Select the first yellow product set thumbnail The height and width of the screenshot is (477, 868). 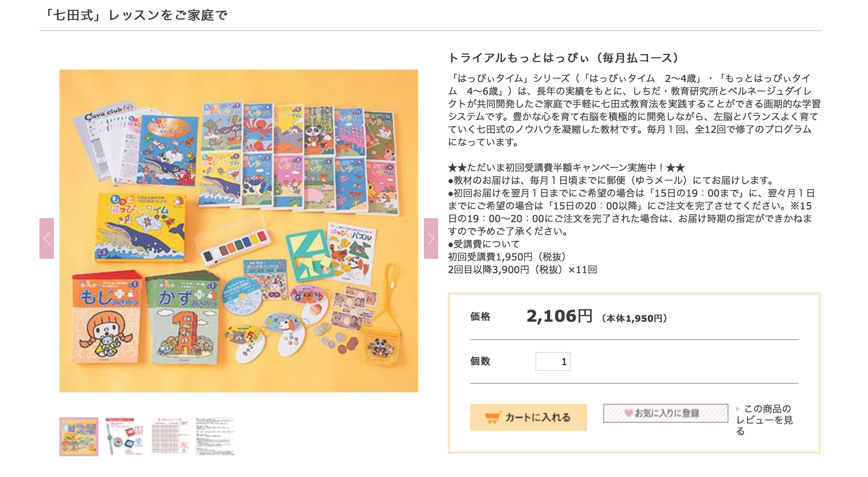[79, 436]
